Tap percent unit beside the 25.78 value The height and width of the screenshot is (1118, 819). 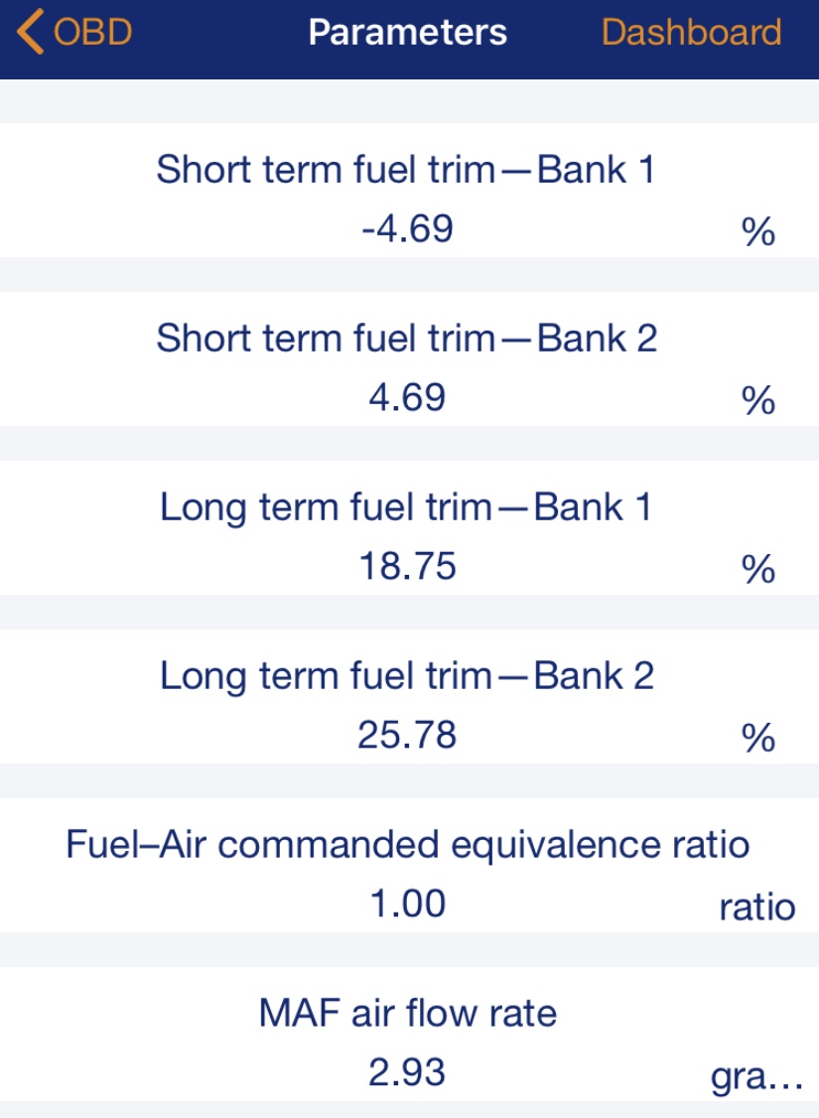(756, 740)
